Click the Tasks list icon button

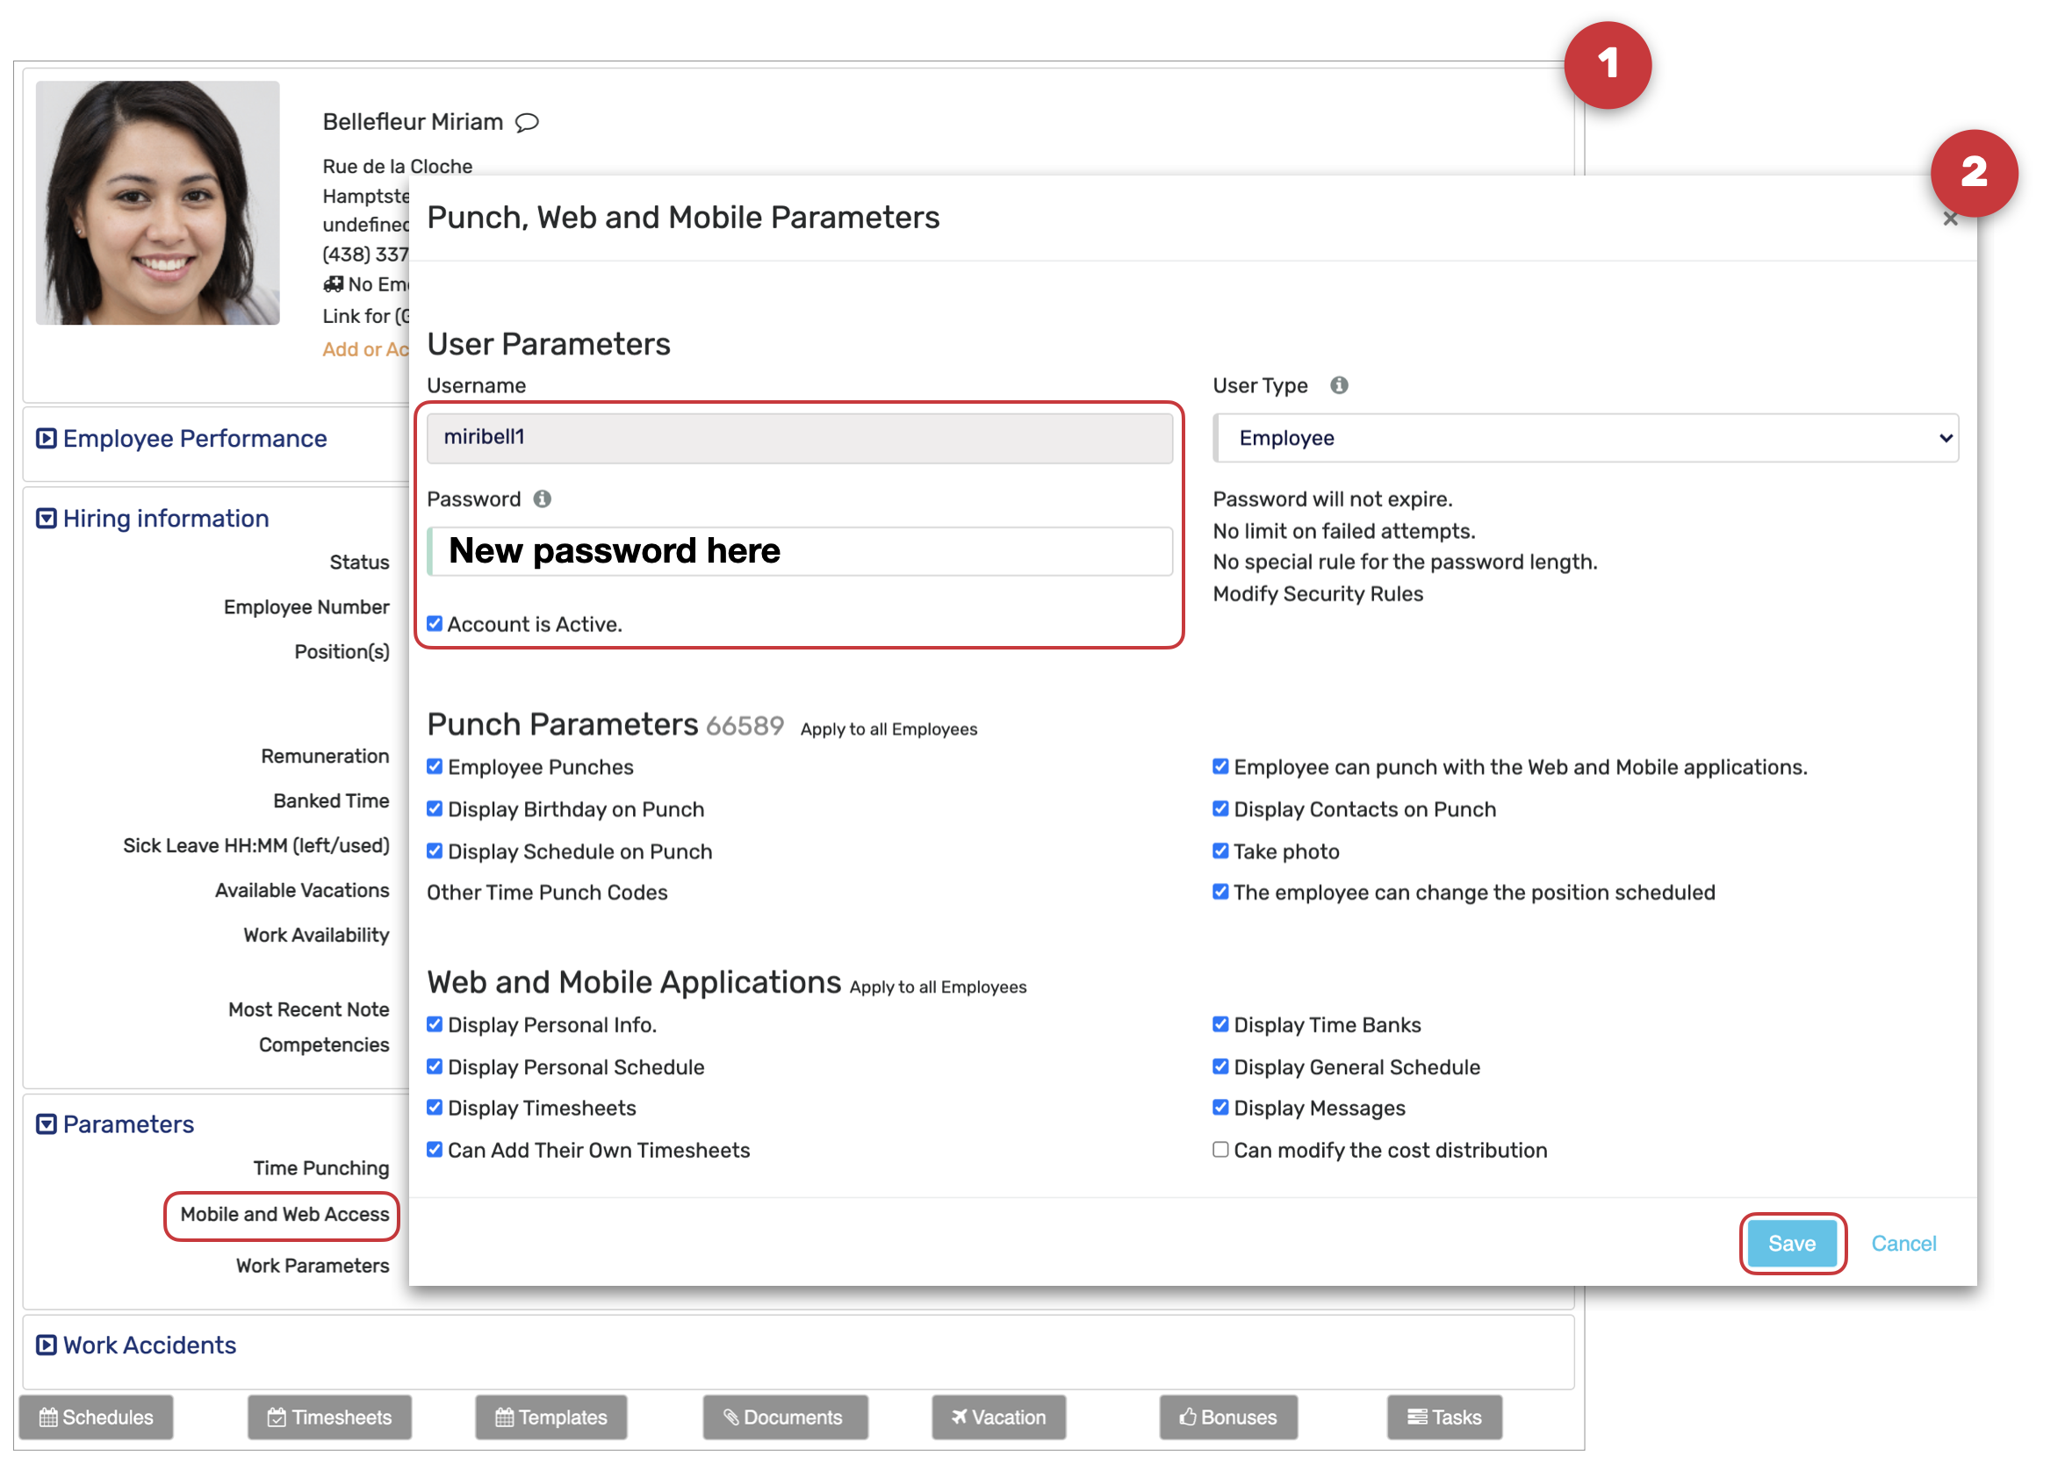(1418, 1418)
